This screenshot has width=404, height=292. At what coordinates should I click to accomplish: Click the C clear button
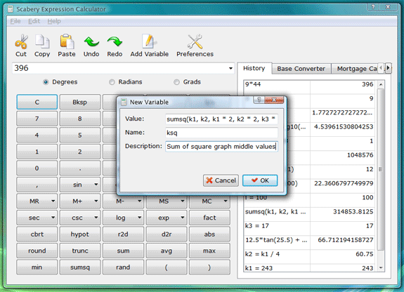37,102
